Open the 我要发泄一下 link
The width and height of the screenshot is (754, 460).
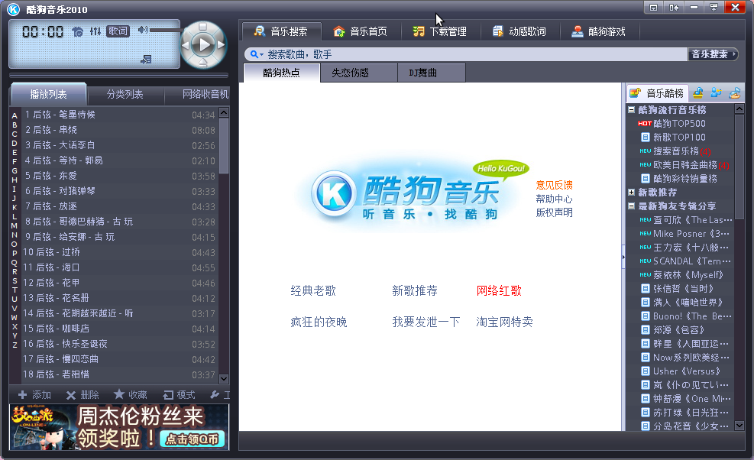pyautogui.click(x=426, y=322)
